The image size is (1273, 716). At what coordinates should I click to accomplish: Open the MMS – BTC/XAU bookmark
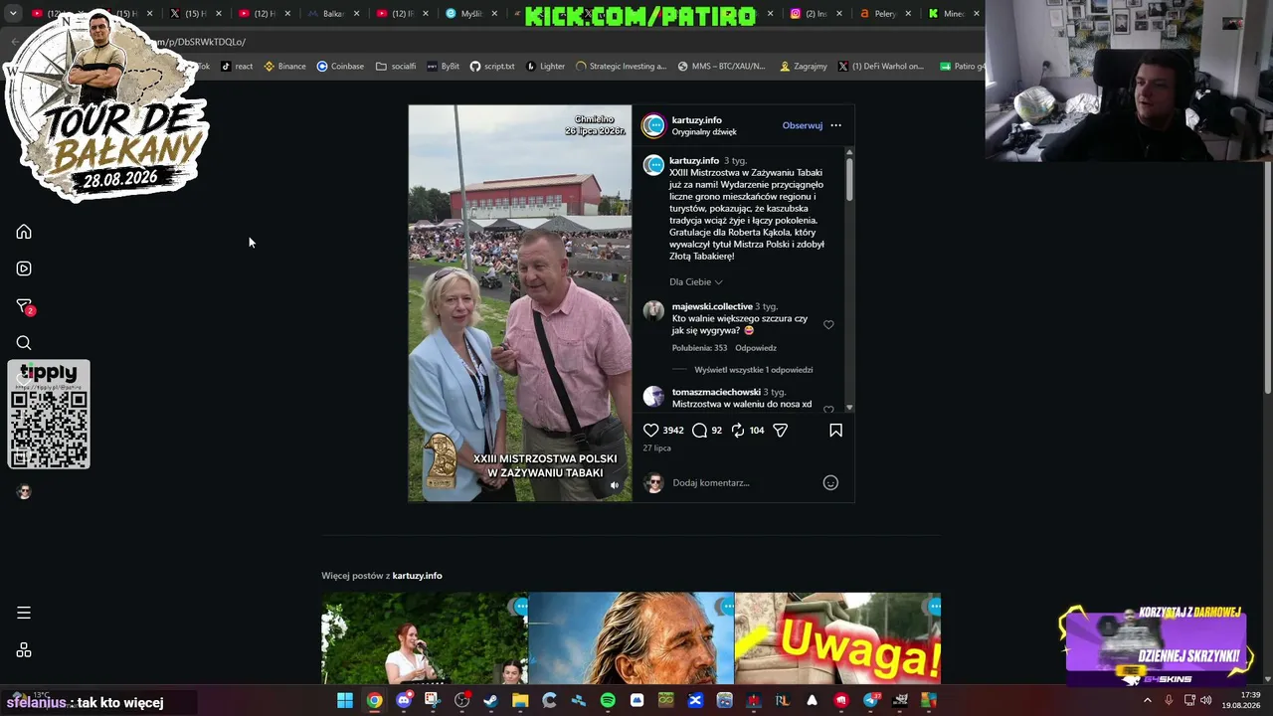(722, 67)
